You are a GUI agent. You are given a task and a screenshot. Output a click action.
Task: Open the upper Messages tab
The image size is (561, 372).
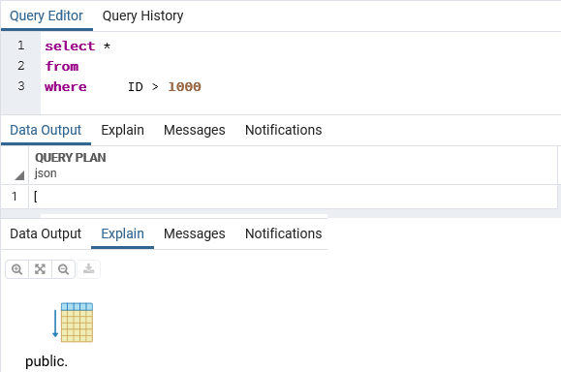pyautogui.click(x=195, y=130)
